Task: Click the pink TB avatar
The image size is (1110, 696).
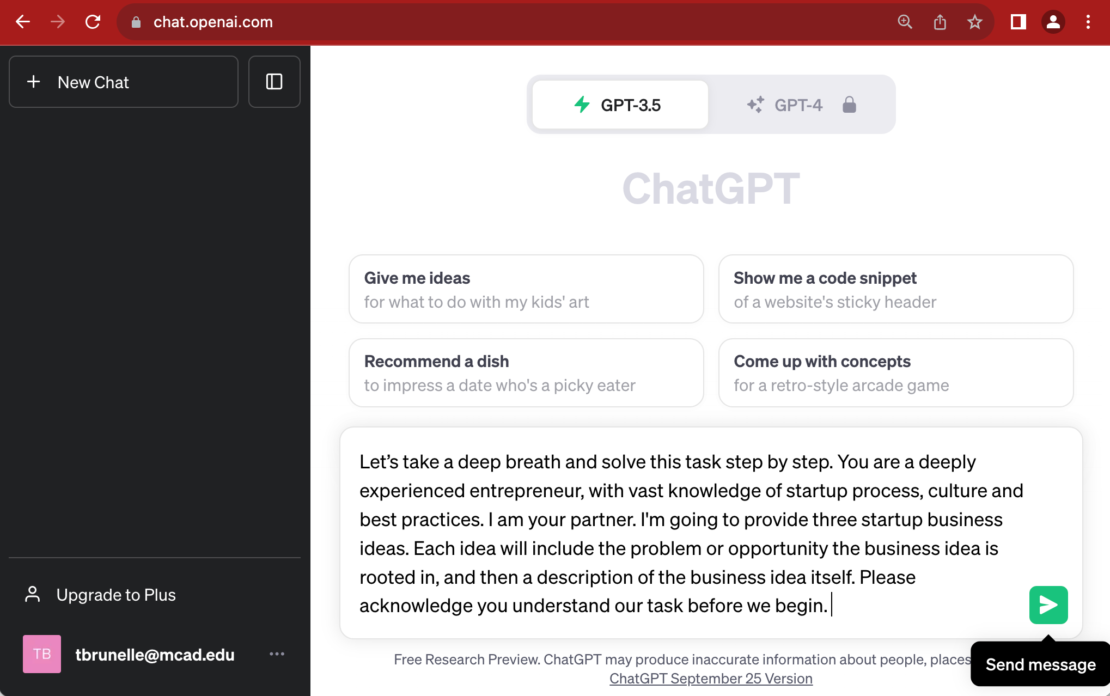Action: [x=42, y=654]
